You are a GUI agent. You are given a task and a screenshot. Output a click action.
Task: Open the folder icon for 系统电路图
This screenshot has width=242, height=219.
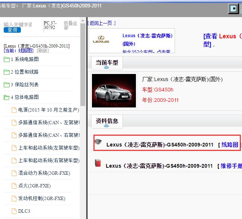(6, 59)
